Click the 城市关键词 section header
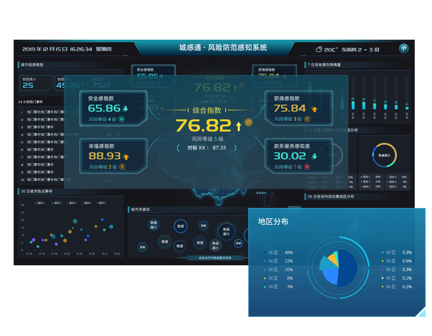This screenshot has height=336, width=432. (x=140, y=210)
